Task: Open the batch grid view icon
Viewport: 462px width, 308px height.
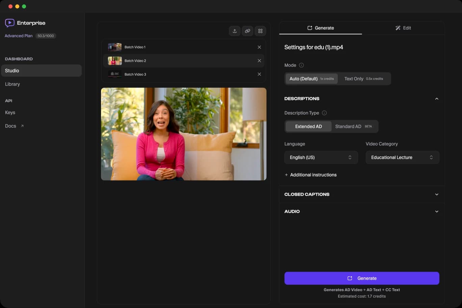Action: 260,31
